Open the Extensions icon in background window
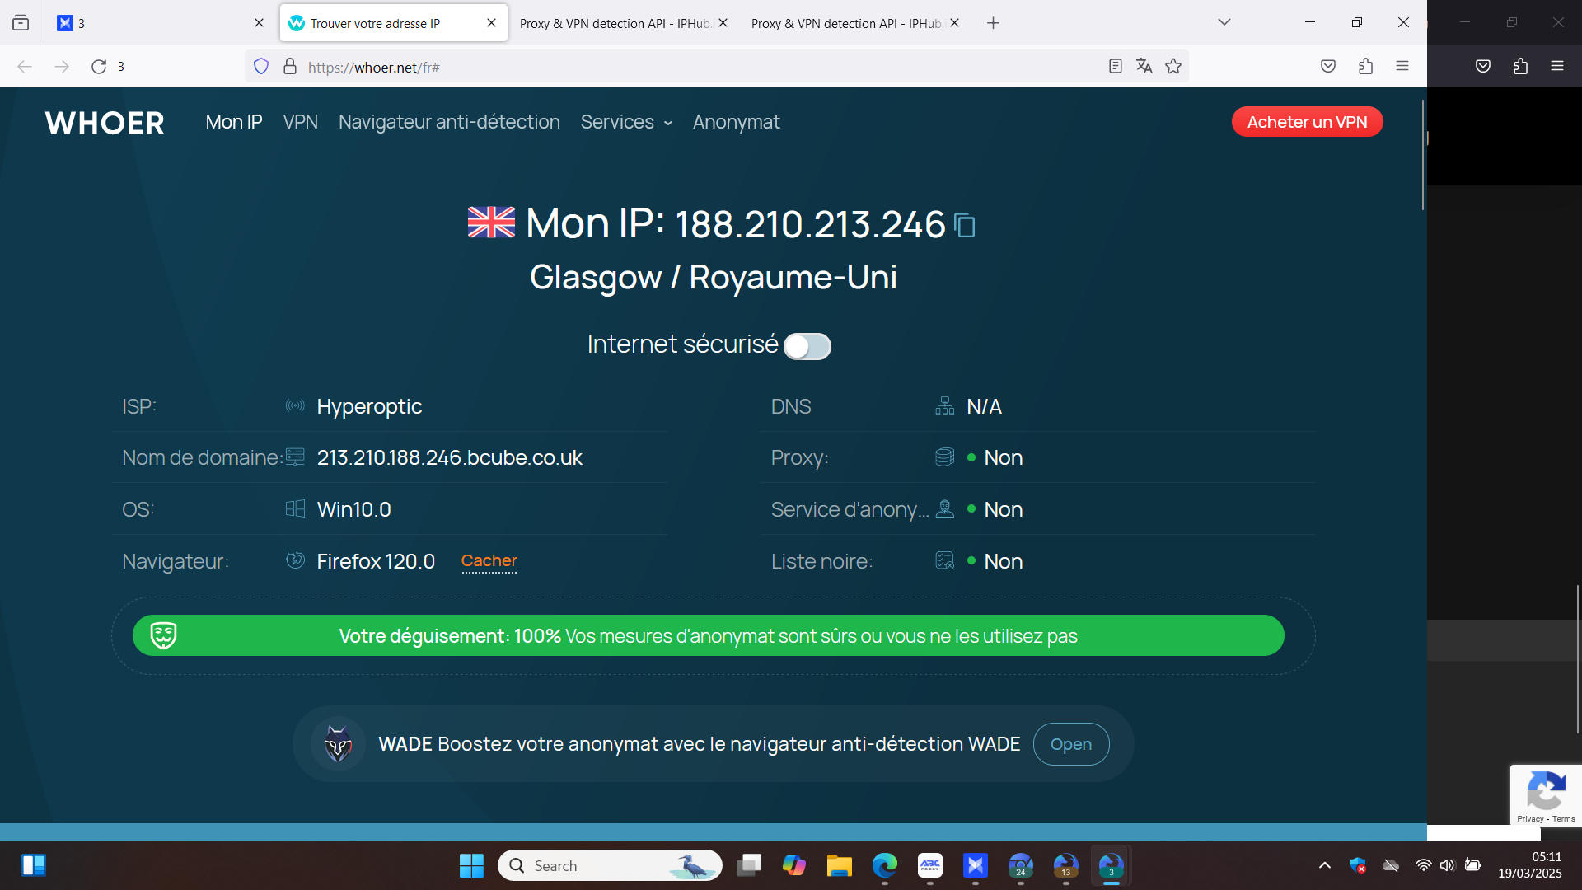1582x890 pixels. [1520, 66]
